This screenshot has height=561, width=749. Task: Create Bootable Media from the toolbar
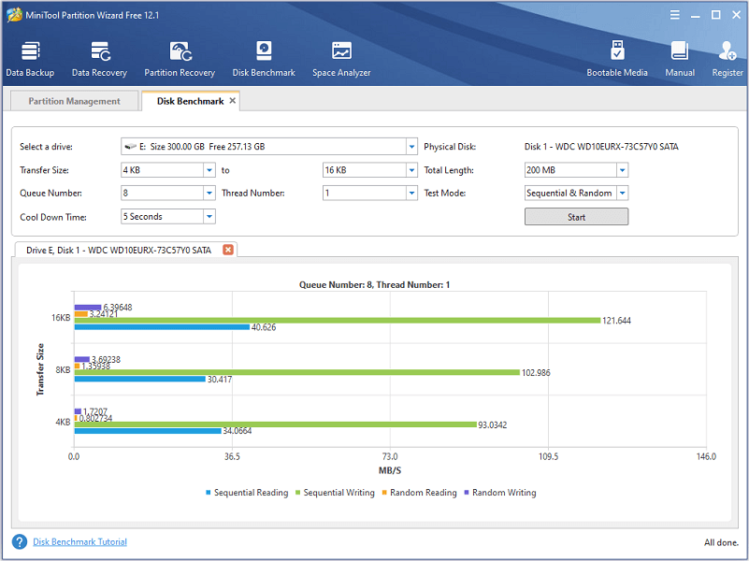click(x=617, y=60)
